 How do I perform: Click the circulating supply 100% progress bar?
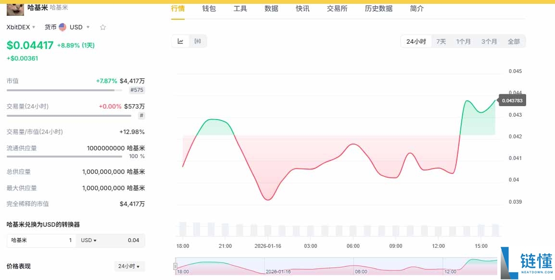[64, 156]
